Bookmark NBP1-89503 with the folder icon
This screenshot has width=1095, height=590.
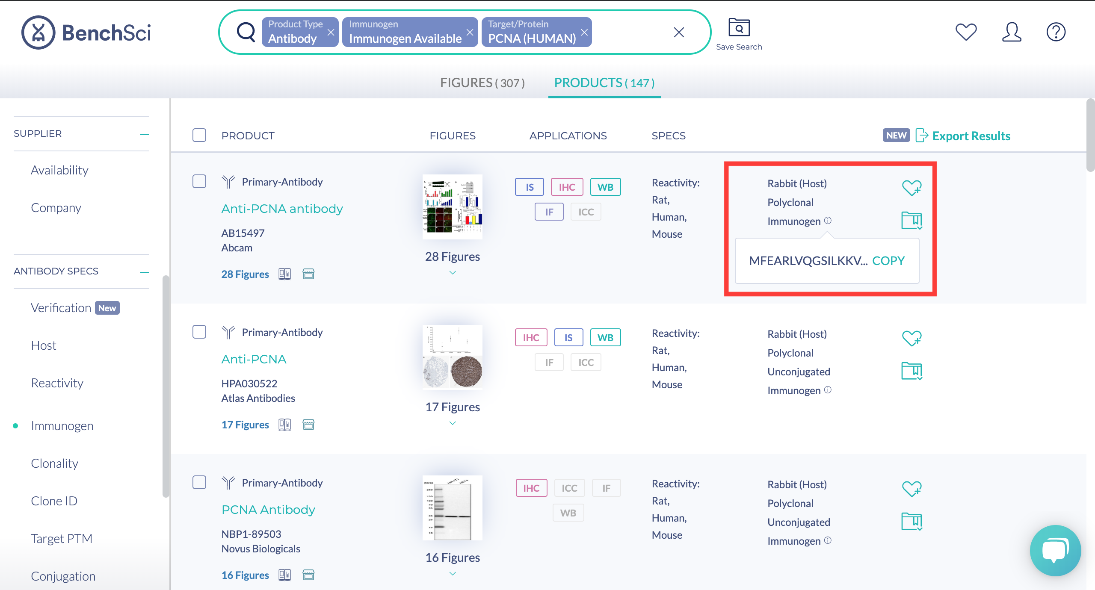912,522
